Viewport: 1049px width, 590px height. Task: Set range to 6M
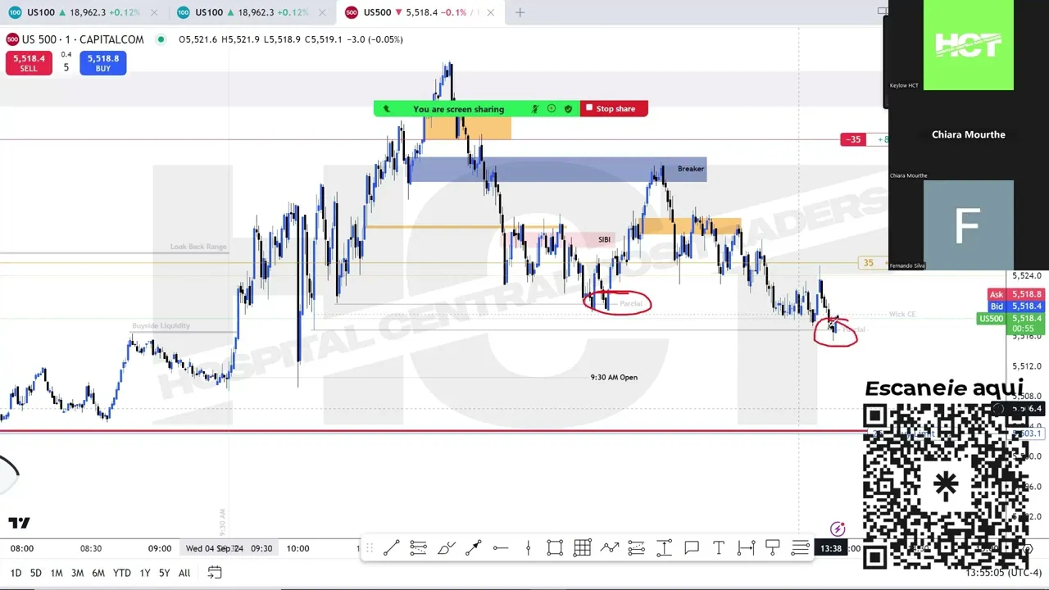tap(98, 573)
